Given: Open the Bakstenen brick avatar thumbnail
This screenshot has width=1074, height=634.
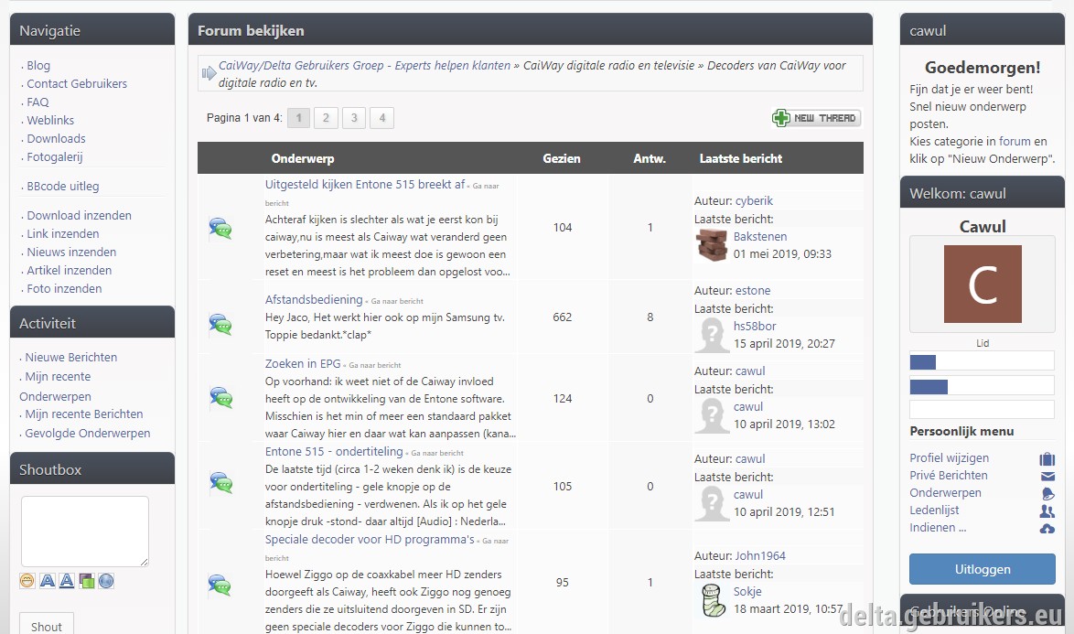Looking at the screenshot, I should [712, 245].
